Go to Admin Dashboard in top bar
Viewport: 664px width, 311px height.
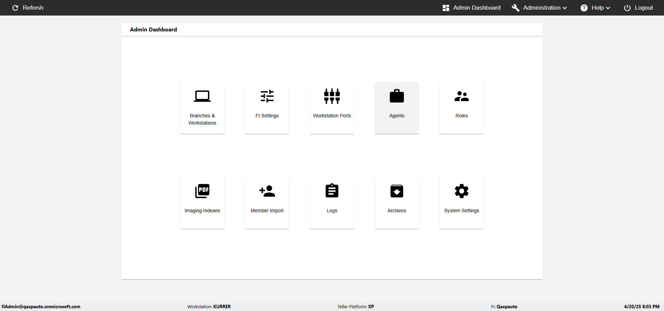pyautogui.click(x=477, y=8)
